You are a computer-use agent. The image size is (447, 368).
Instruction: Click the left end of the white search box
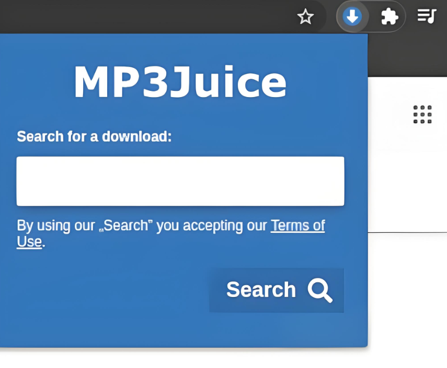[x=26, y=181]
